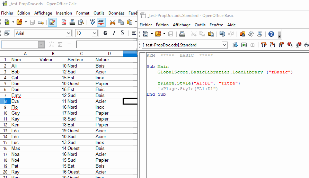
Task: Toggle Breakpoint in Basic IDE
Action: coord(290,45)
